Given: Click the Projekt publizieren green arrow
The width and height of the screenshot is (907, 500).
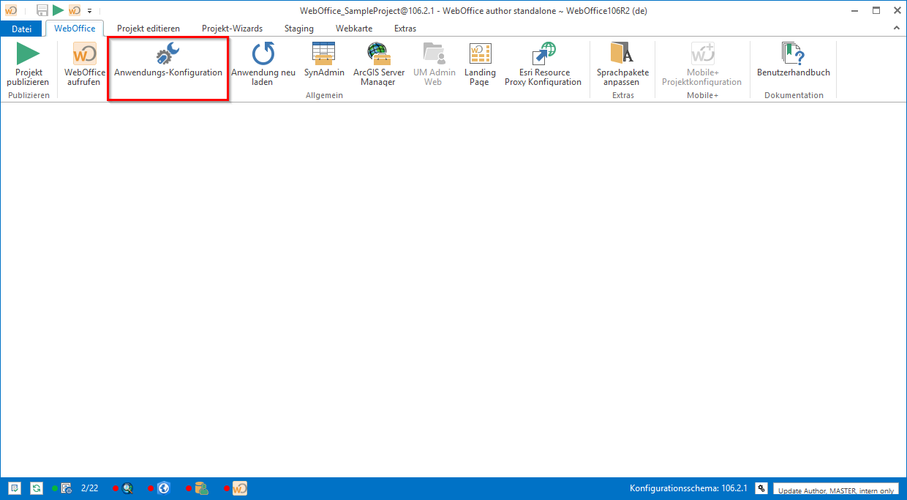Looking at the screenshot, I should (28, 55).
